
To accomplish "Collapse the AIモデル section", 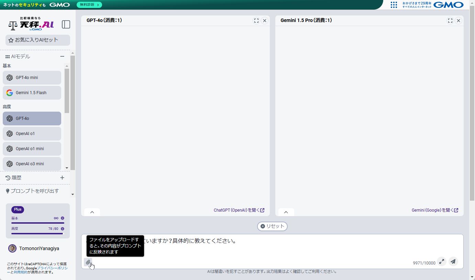I will click(x=62, y=56).
